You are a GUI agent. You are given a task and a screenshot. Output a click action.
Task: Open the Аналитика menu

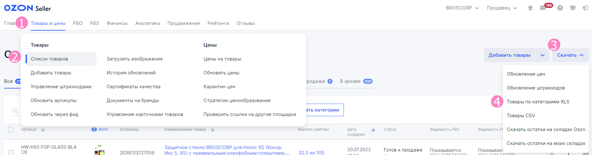click(x=148, y=23)
